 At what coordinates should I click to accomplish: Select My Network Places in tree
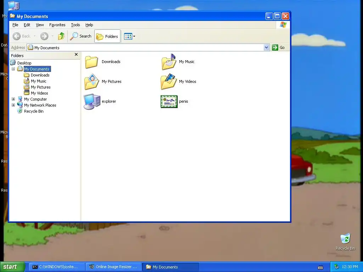pyautogui.click(x=40, y=105)
